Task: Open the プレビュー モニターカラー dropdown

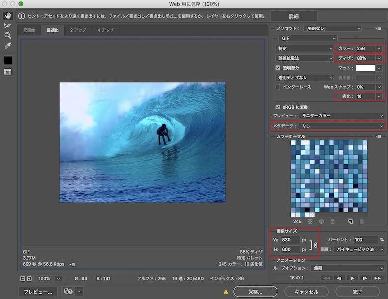Action: (x=341, y=116)
